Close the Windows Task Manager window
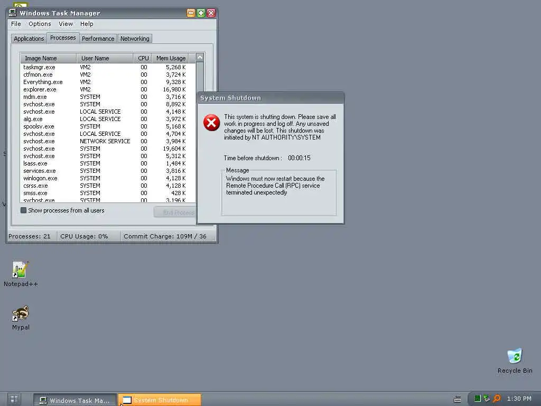The image size is (541, 406). pos(211,13)
